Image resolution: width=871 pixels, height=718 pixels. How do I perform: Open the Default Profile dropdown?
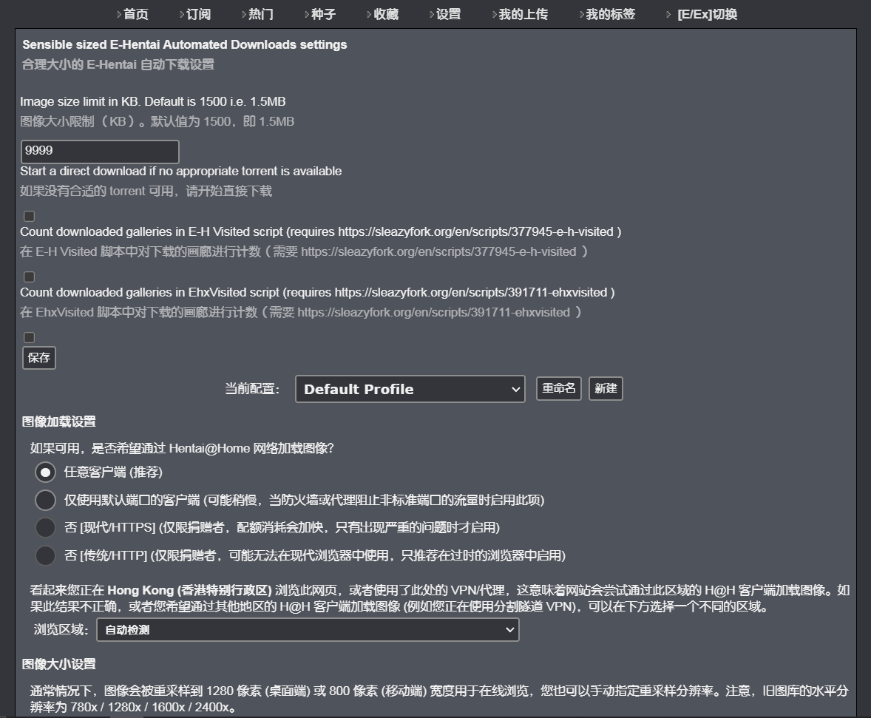410,388
